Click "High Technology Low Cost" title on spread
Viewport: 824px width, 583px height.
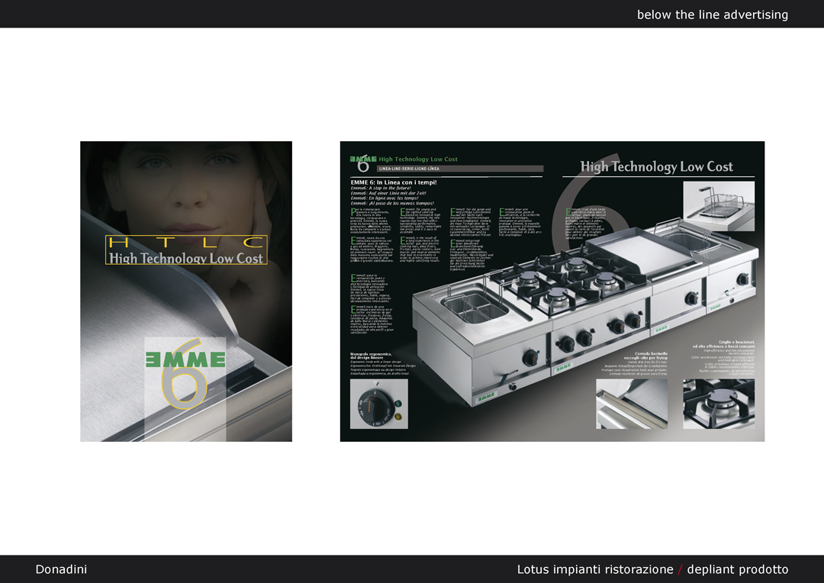[656, 166]
